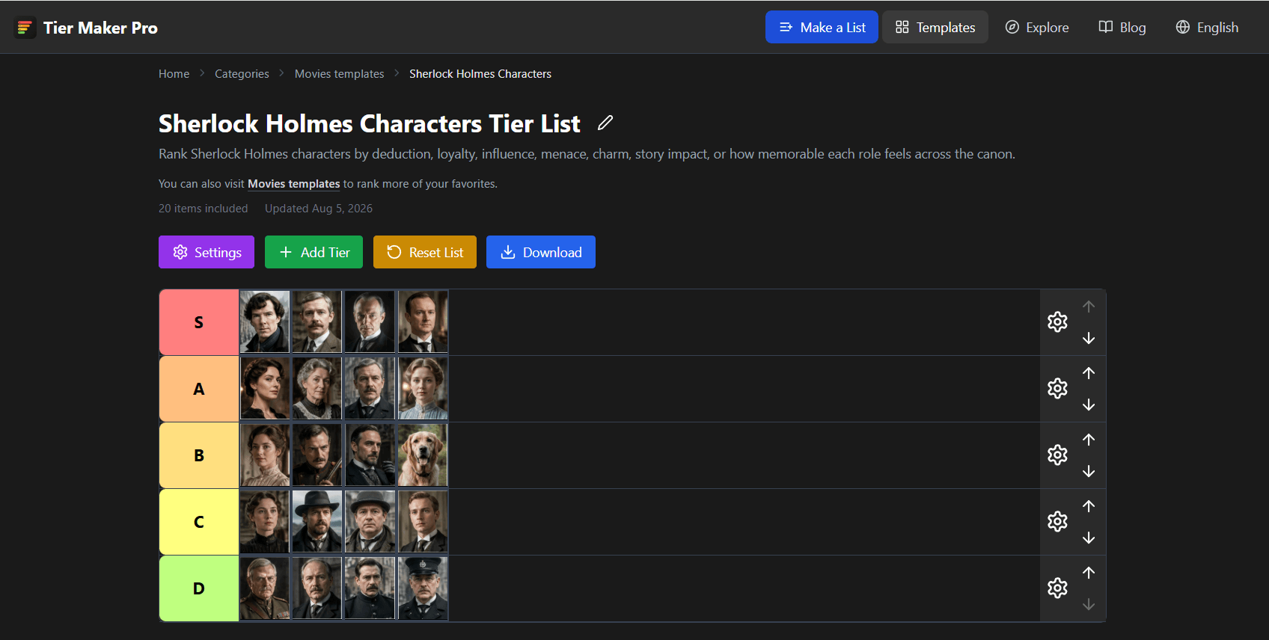
Task: Select third A tier portrait, gray-haired man
Action: pyautogui.click(x=370, y=388)
